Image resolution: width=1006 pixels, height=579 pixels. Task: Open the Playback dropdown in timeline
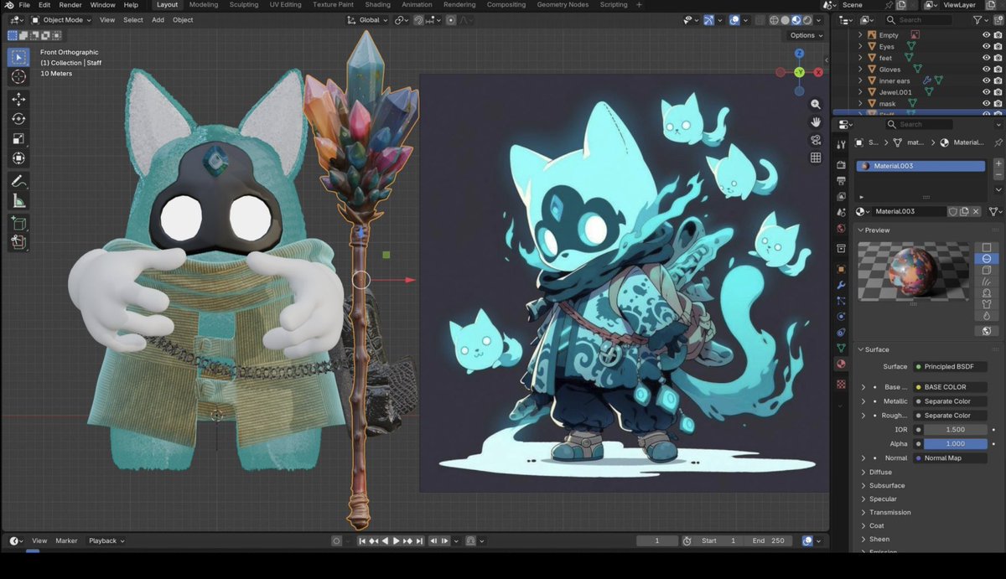tap(106, 540)
